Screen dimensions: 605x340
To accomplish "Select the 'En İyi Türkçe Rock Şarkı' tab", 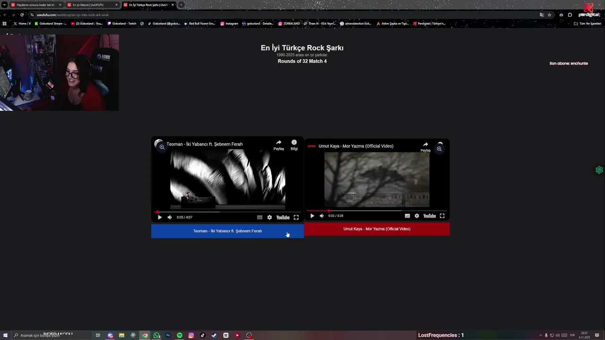I will pyautogui.click(x=148, y=5).
